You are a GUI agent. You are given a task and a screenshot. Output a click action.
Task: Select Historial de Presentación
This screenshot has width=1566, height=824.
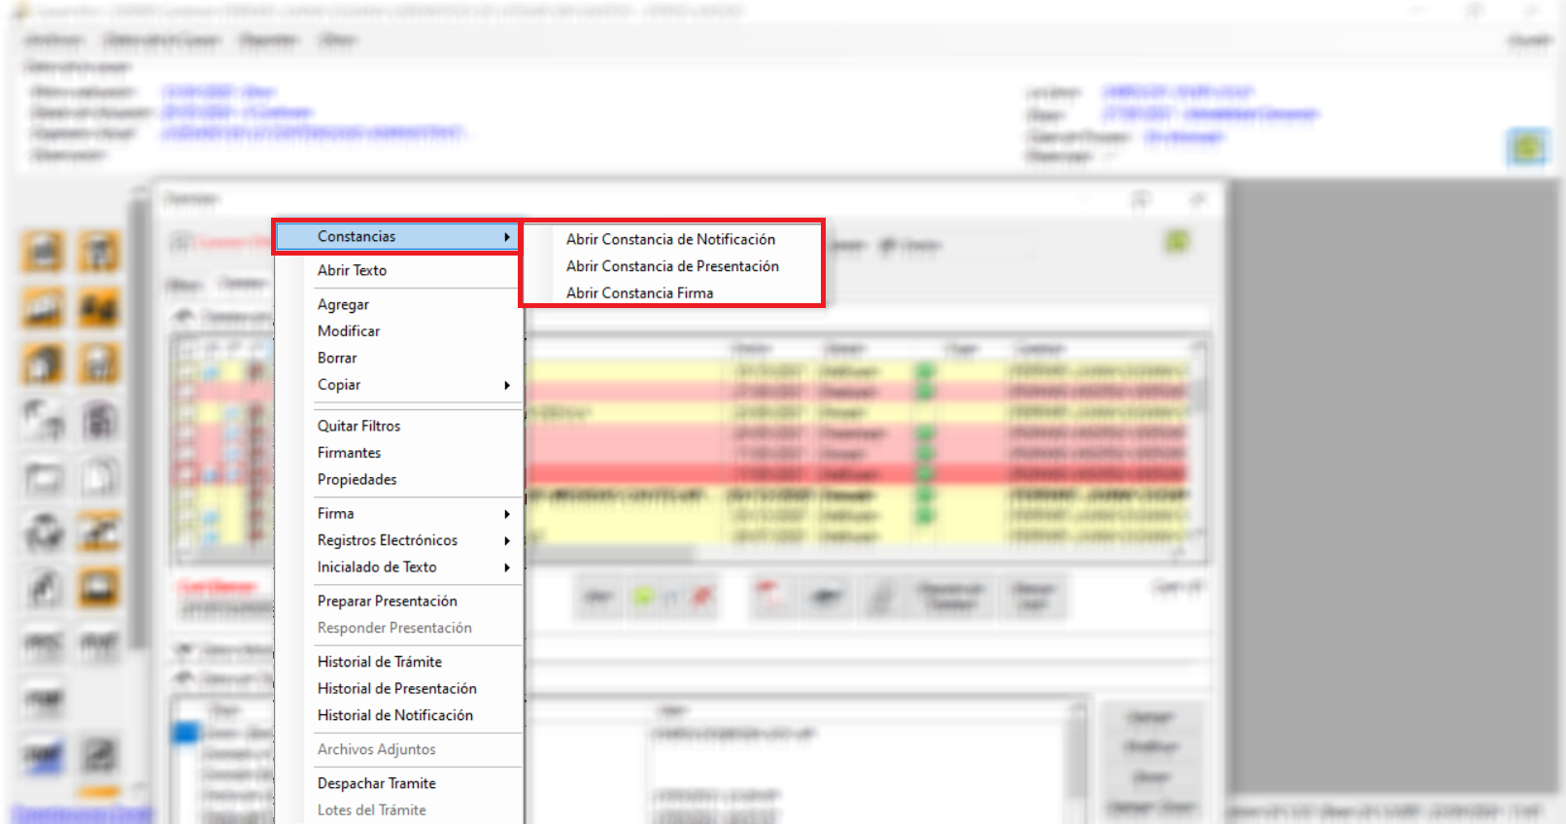click(x=396, y=688)
